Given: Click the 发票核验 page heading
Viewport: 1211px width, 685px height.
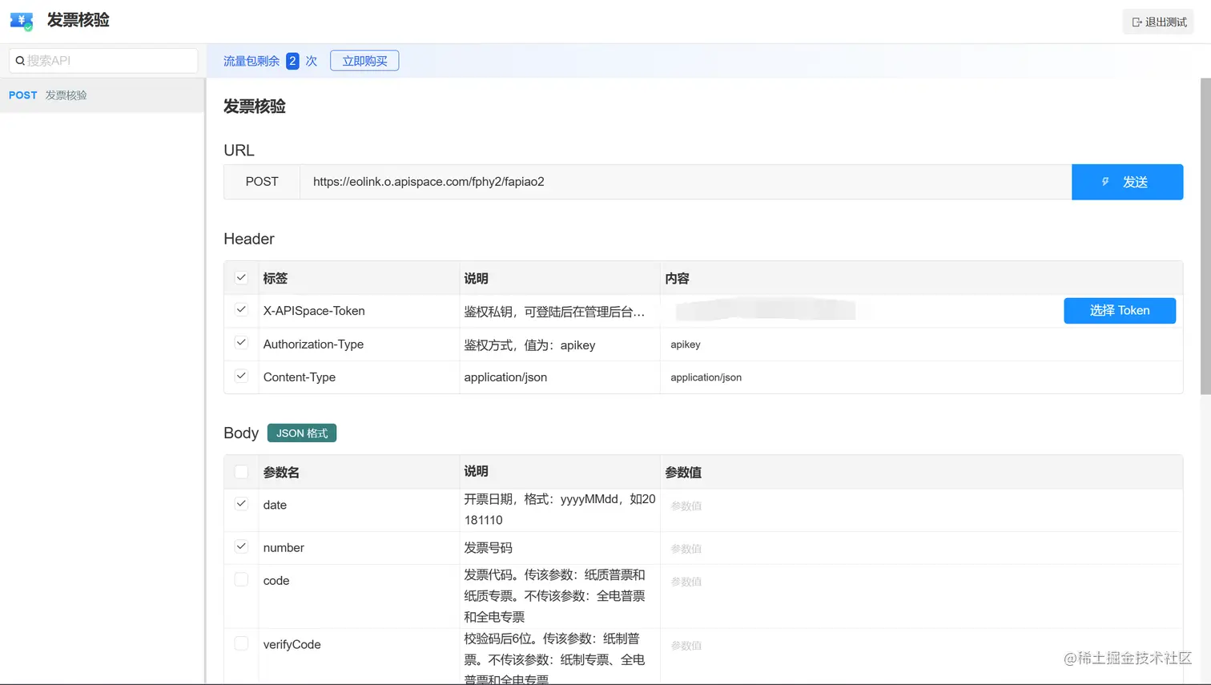Looking at the screenshot, I should (255, 107).
